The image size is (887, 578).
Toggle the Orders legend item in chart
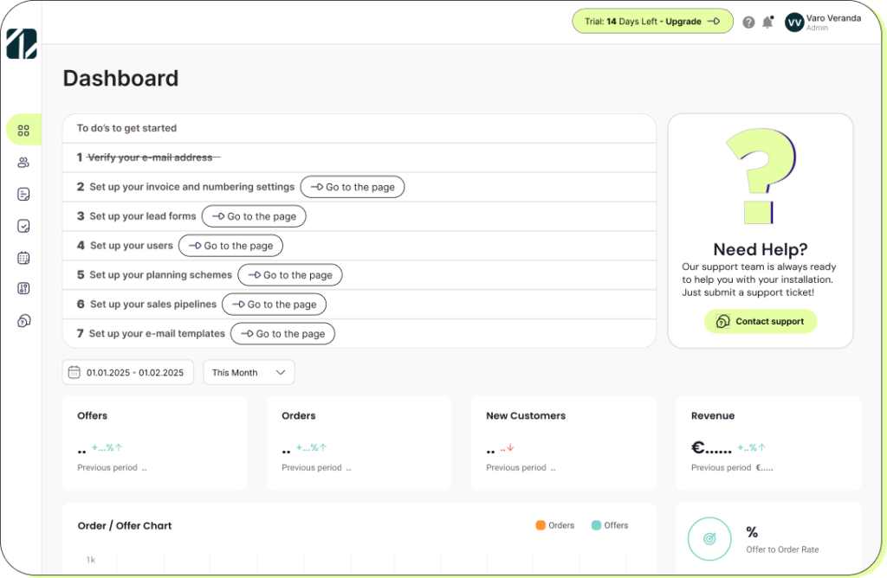tap(554, 525)
